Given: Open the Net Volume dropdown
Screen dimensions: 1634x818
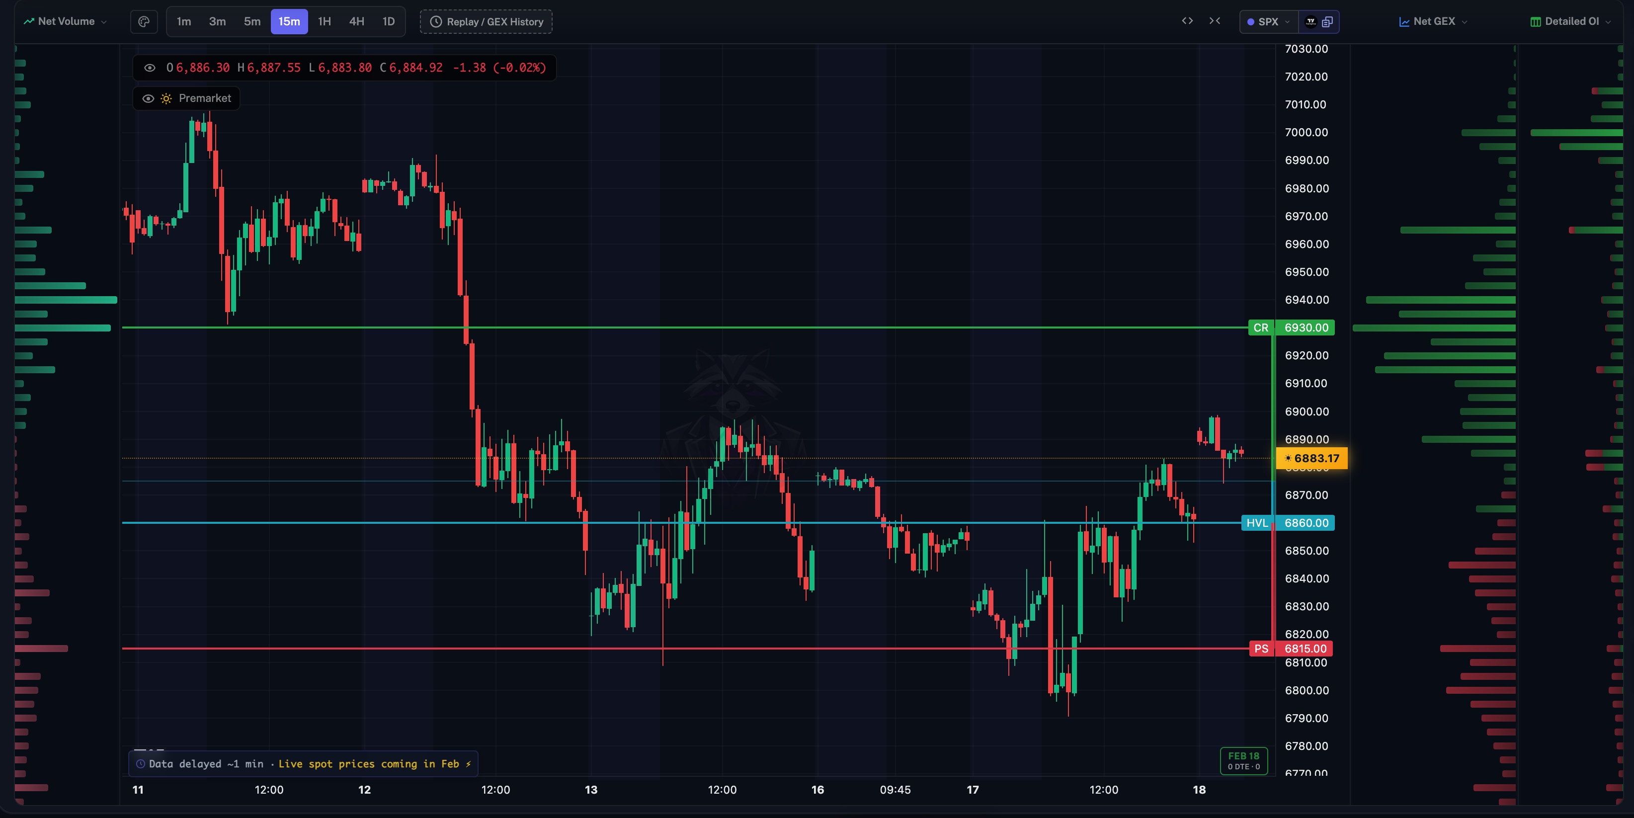Looking at the screenshot, I should [65, 21].
